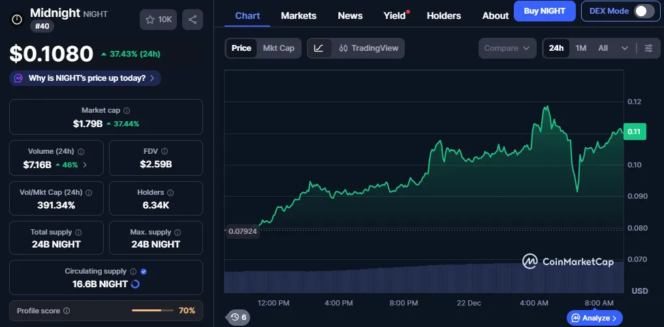The image size is (664, 327).
Task: Click info icon beside Volume (24h)
Action: (x=81, y=151)
